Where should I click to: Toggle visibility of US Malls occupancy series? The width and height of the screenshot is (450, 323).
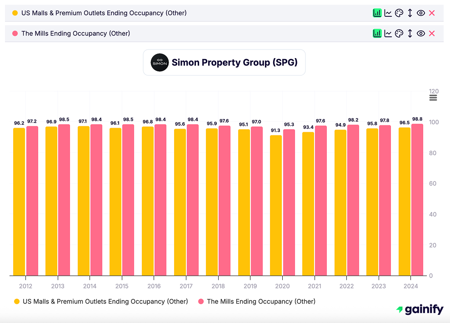coord(421,13)
